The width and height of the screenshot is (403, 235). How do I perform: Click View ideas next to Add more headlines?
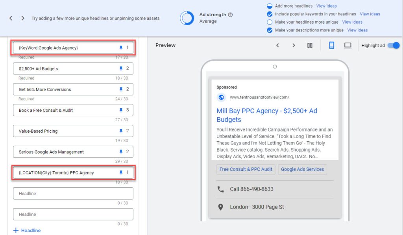point(327,6)
